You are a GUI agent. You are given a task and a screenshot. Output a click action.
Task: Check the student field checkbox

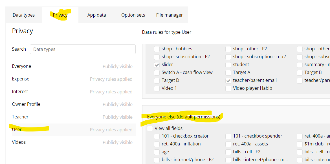(x=228, y=65)
